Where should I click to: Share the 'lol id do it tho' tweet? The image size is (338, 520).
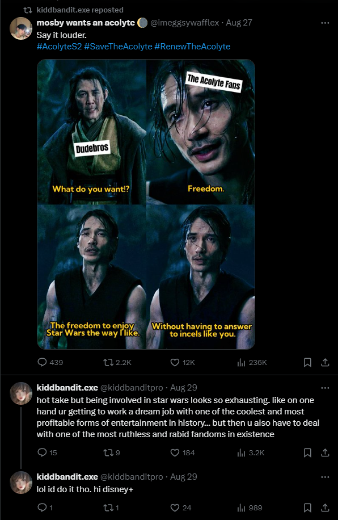click(x=325, y=508)
